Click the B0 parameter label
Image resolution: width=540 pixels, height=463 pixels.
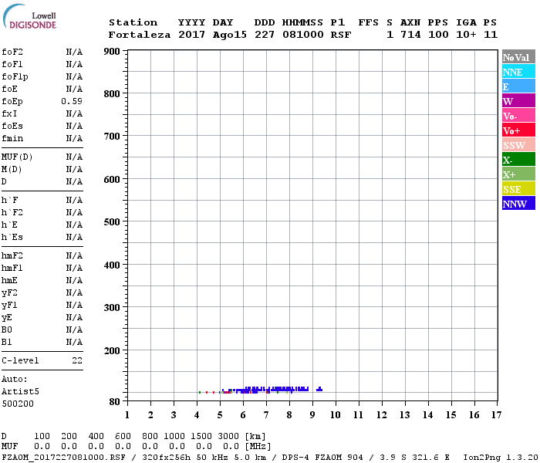6,330
